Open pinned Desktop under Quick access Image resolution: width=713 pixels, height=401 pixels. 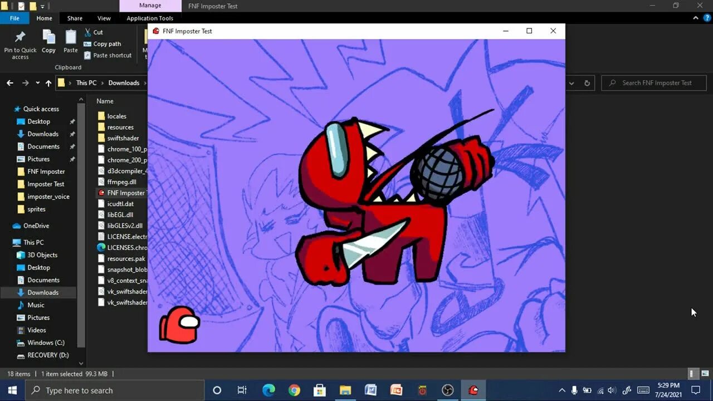[x=38, y=121]
